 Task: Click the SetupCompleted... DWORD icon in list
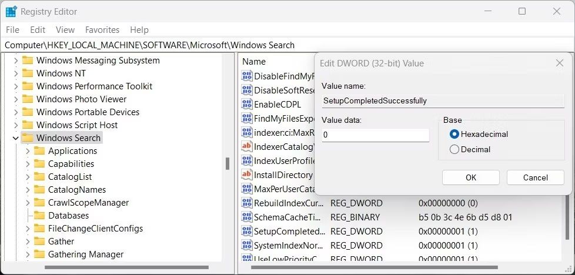coord(246,232)
